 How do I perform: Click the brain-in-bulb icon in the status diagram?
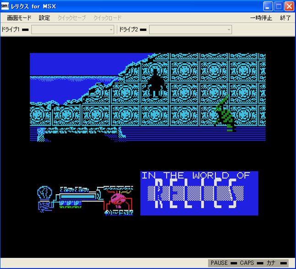pos(45,193)
